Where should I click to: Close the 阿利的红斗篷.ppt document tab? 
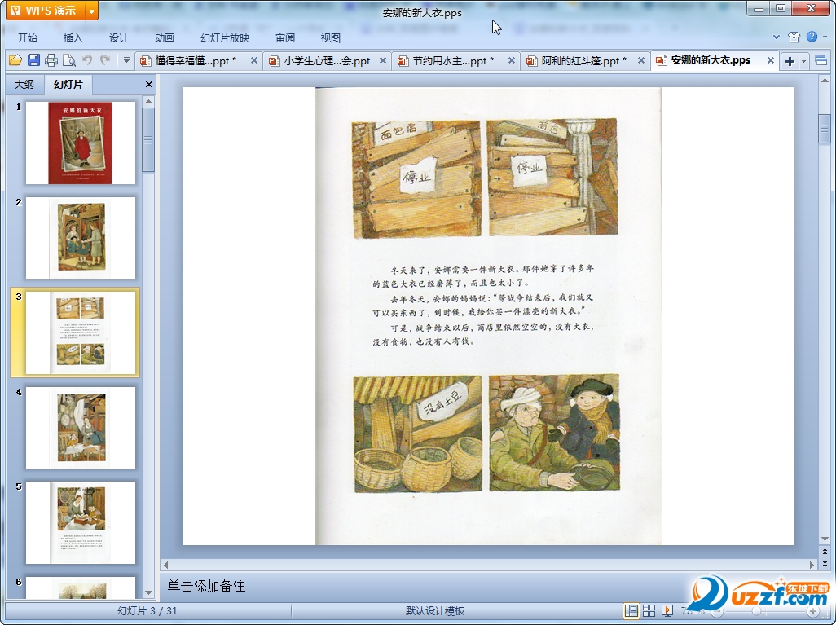[x=641, y=61]
